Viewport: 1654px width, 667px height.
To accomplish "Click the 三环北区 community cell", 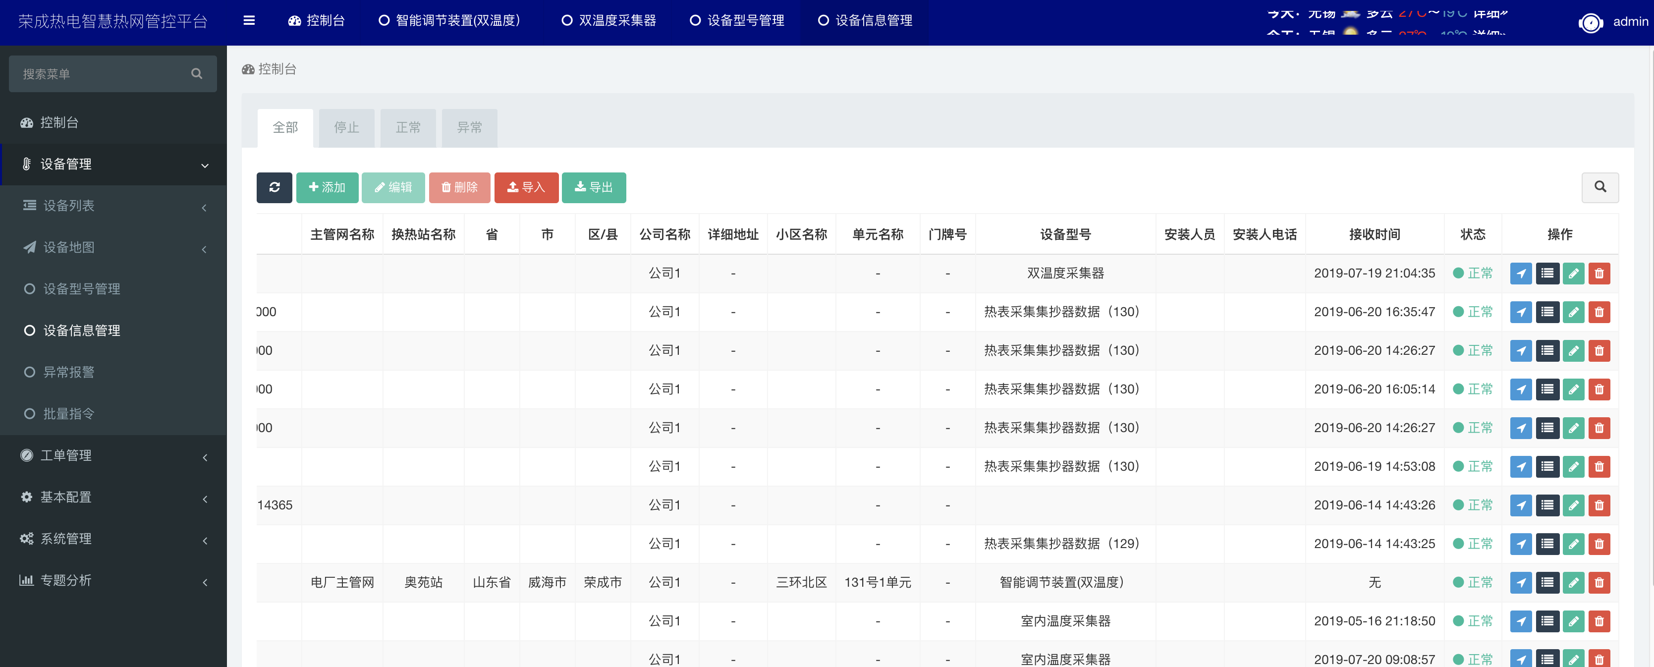I will click(801, 582).
